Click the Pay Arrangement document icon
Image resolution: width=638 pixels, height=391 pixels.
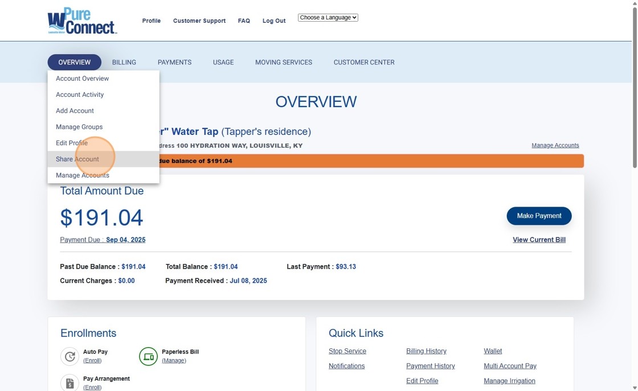69,382
